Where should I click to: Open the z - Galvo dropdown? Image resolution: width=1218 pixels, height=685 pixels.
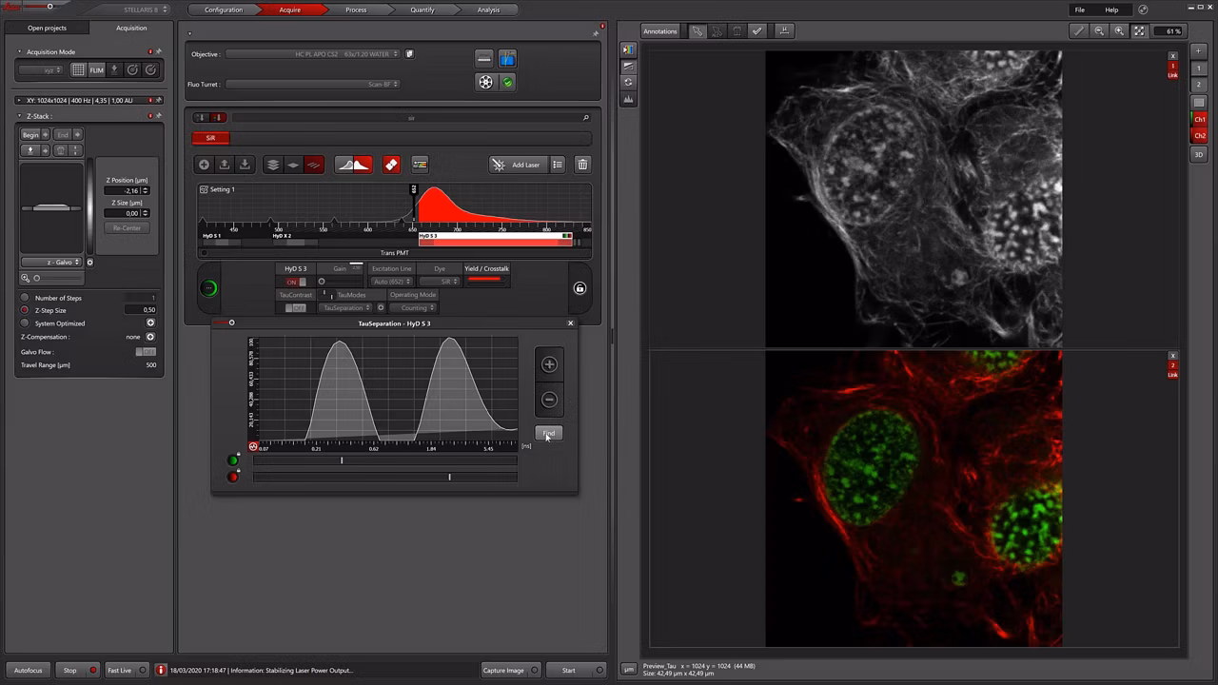pos(53,263)
